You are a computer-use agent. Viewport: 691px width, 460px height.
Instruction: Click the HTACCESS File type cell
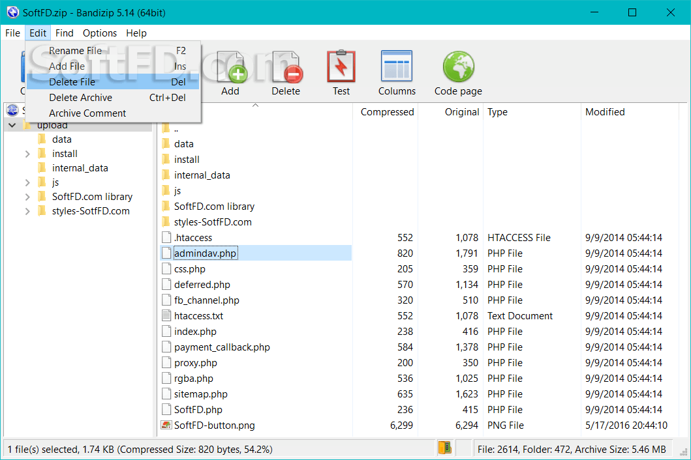pyautogui.click(x=519, y=238)
